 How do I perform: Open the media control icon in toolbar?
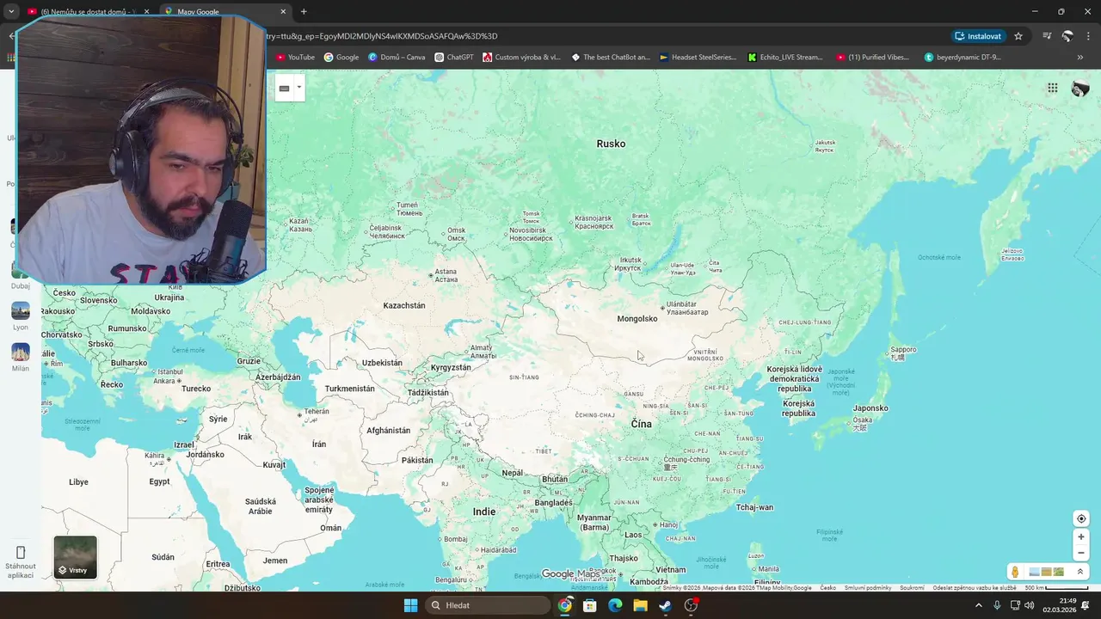click(1047, 36)
